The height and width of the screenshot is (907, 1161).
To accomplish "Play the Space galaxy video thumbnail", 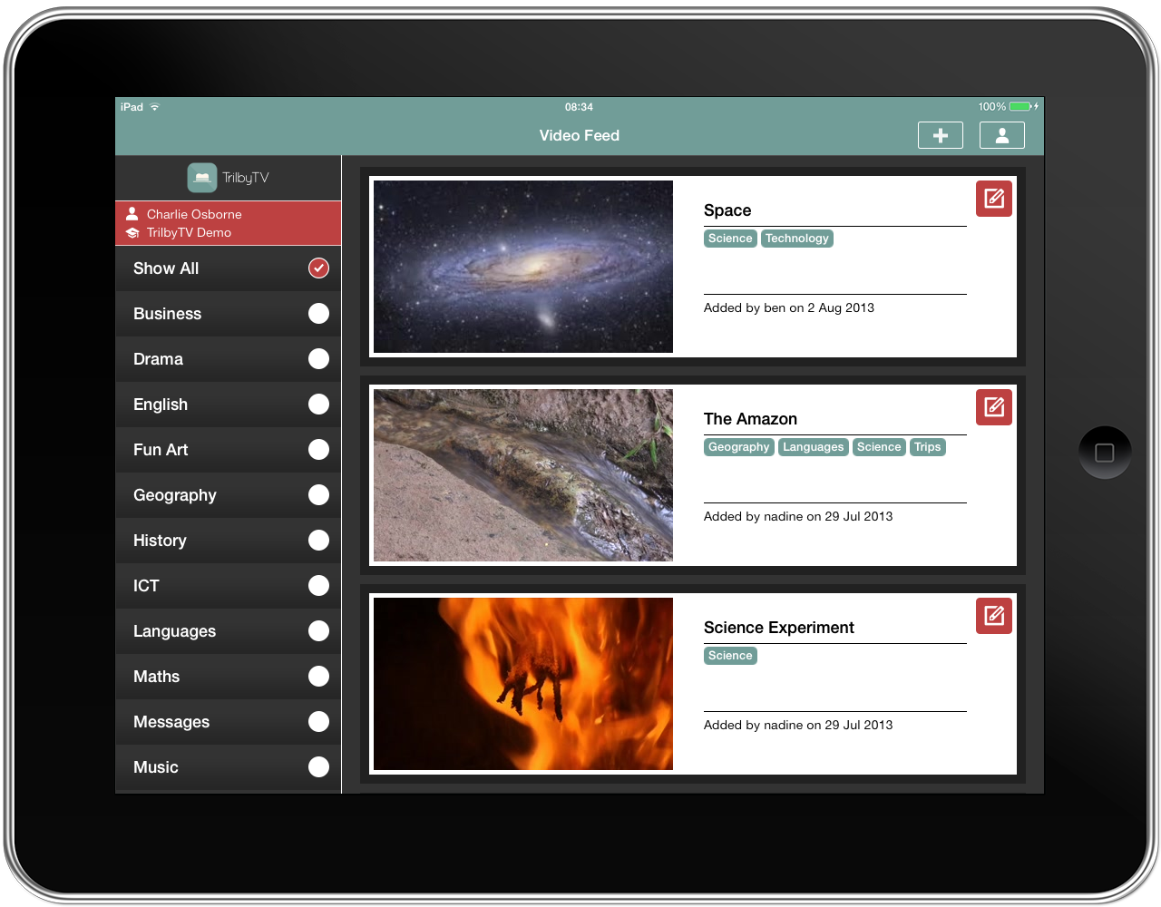I will 523,267.
